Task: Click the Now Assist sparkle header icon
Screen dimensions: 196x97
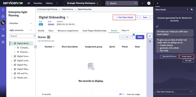Action: coord(192,9)
